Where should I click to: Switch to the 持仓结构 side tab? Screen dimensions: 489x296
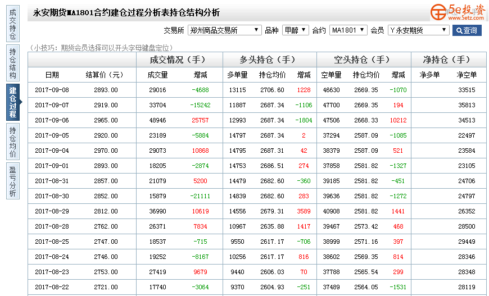click(x=13, y=63)
